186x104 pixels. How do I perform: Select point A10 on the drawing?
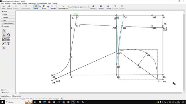[56, 79]
